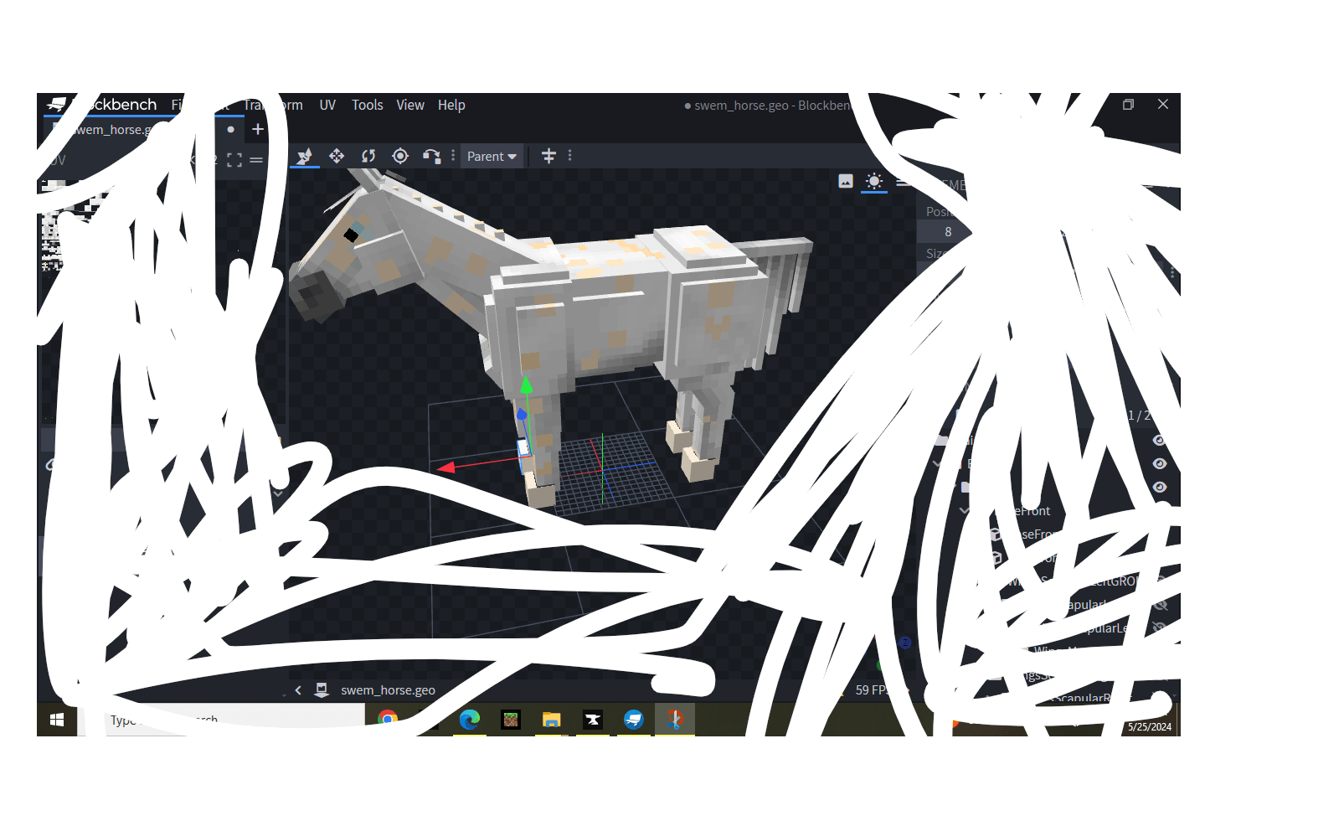
Task: Click the model icon in status bar
Action: (x=322, y=690)
